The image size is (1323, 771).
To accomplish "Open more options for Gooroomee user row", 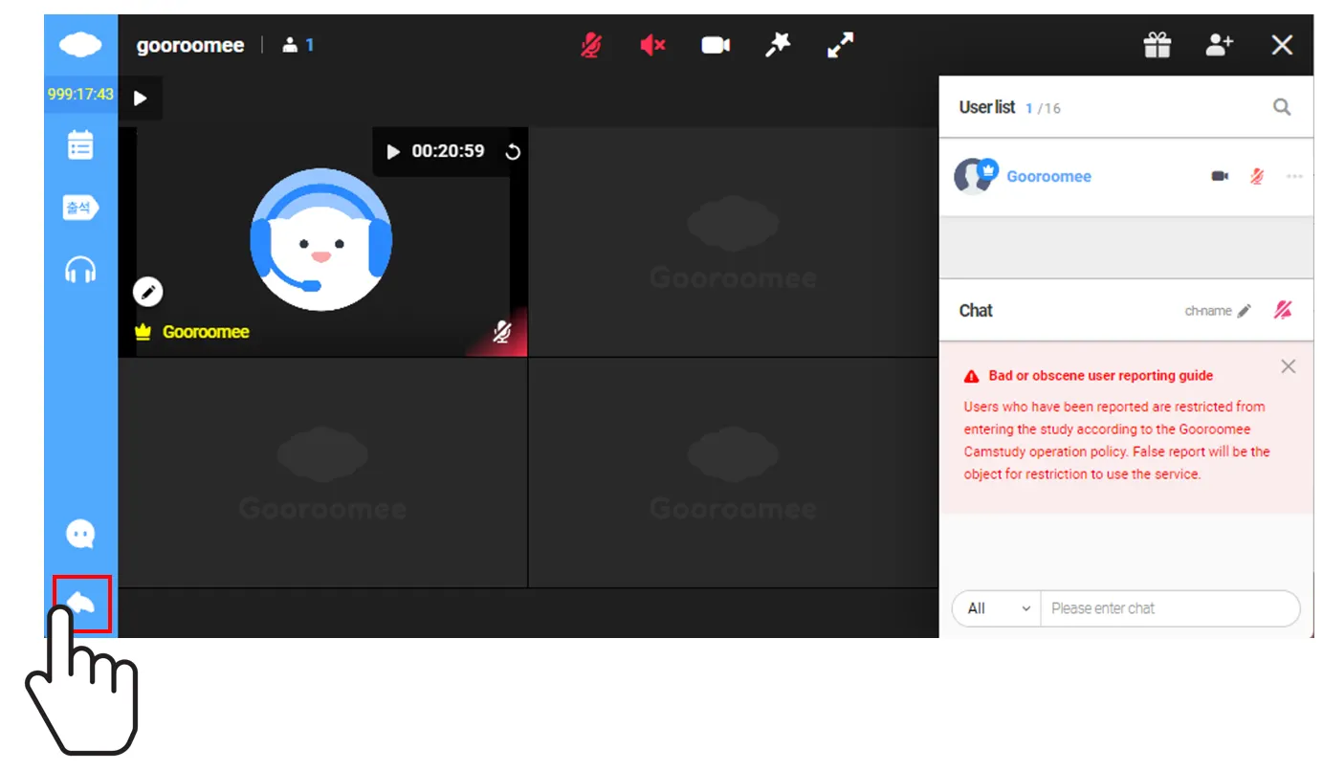I will 1294,176.
